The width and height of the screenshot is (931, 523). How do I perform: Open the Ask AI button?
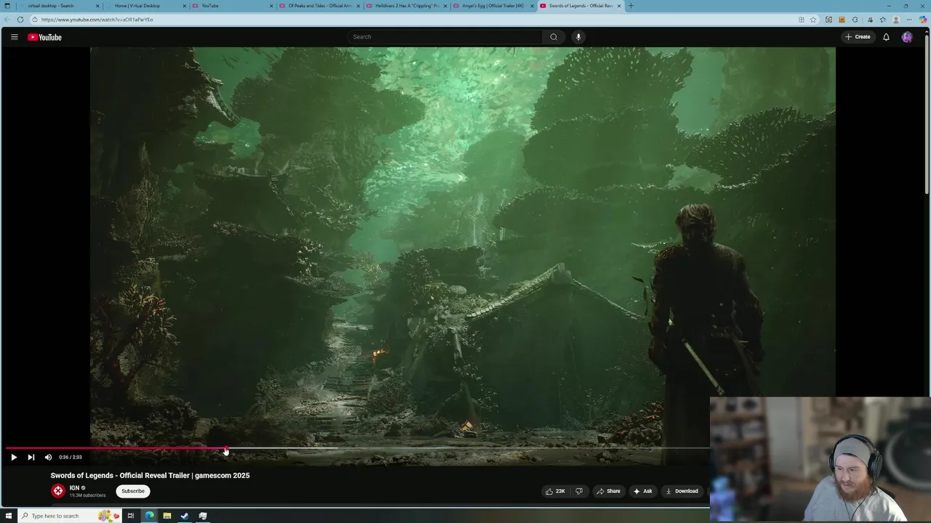pyautogui.click(x=642, y=491)
